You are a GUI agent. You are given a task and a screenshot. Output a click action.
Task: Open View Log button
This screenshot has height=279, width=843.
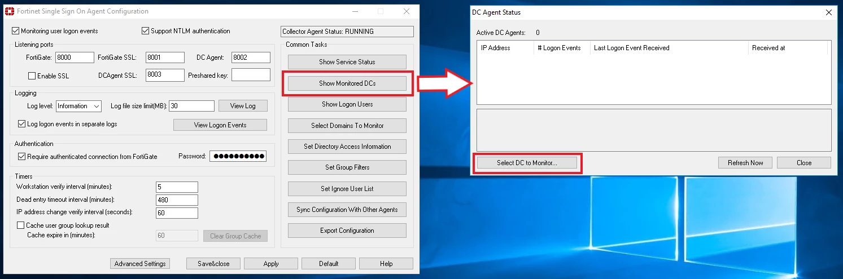coord(243,106)
